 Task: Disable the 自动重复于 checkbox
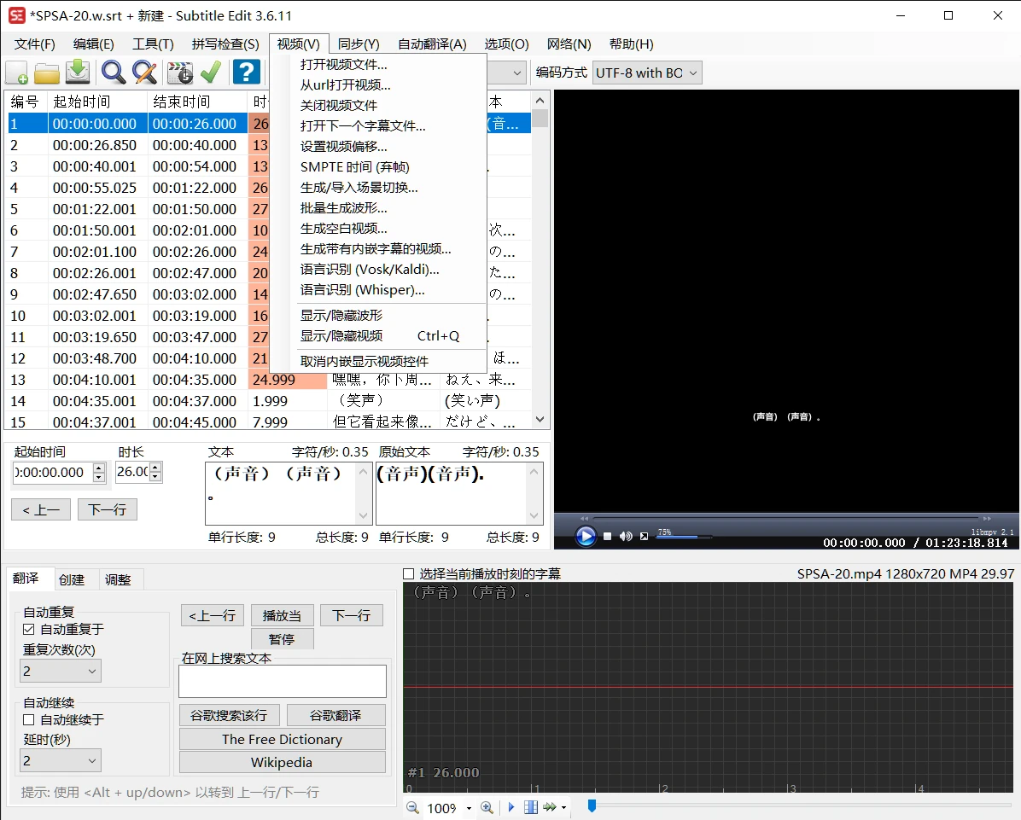29,629
